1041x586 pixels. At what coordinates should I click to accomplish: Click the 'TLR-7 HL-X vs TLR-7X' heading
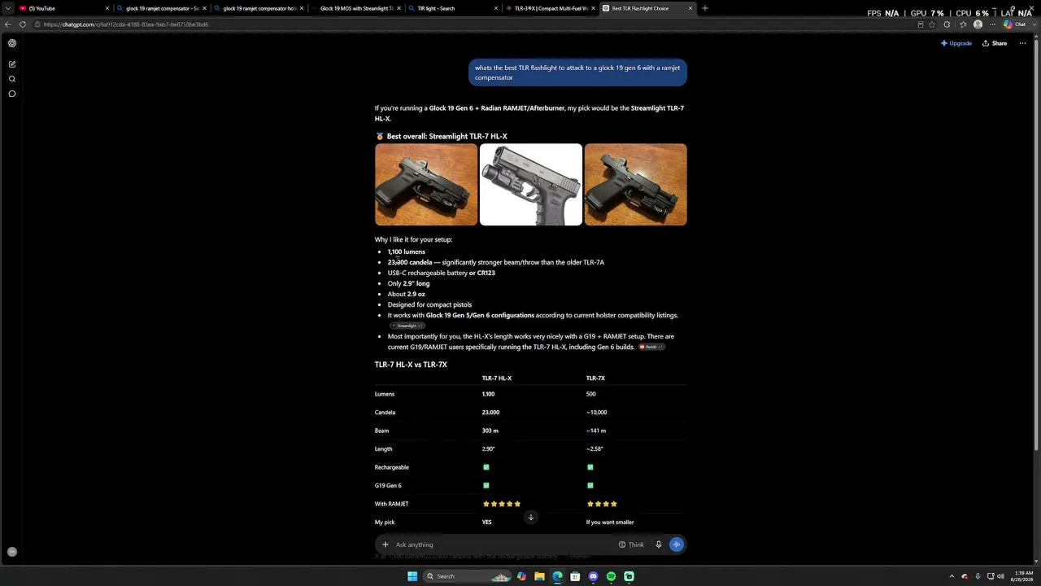click(411, 365)
